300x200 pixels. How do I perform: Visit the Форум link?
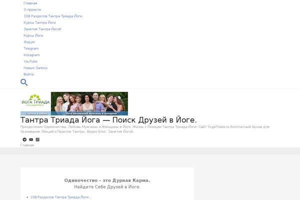[29, 42]
